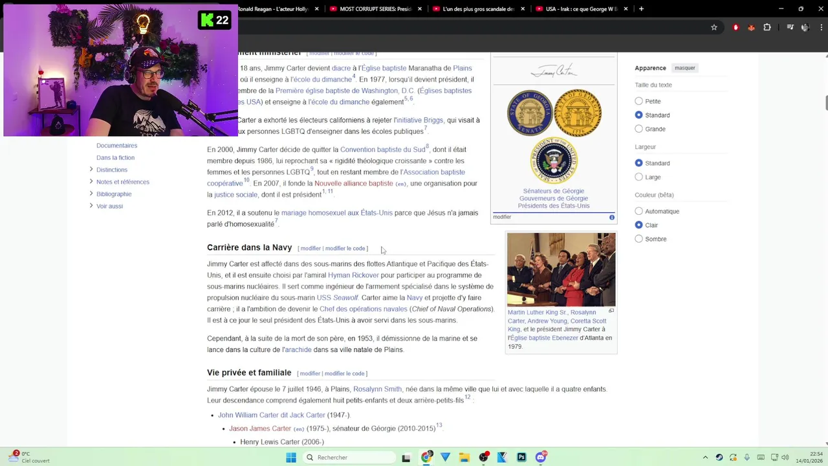
Task: Click the microphone tray icon
Action: [747, 458]
